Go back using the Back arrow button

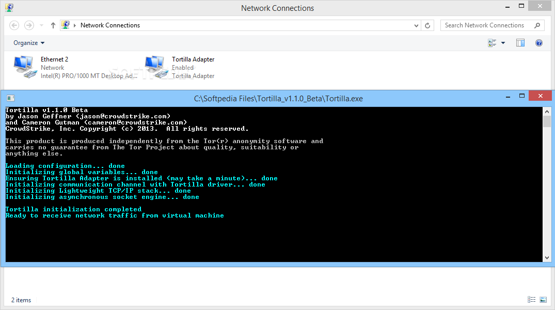(x=14, y=25)
